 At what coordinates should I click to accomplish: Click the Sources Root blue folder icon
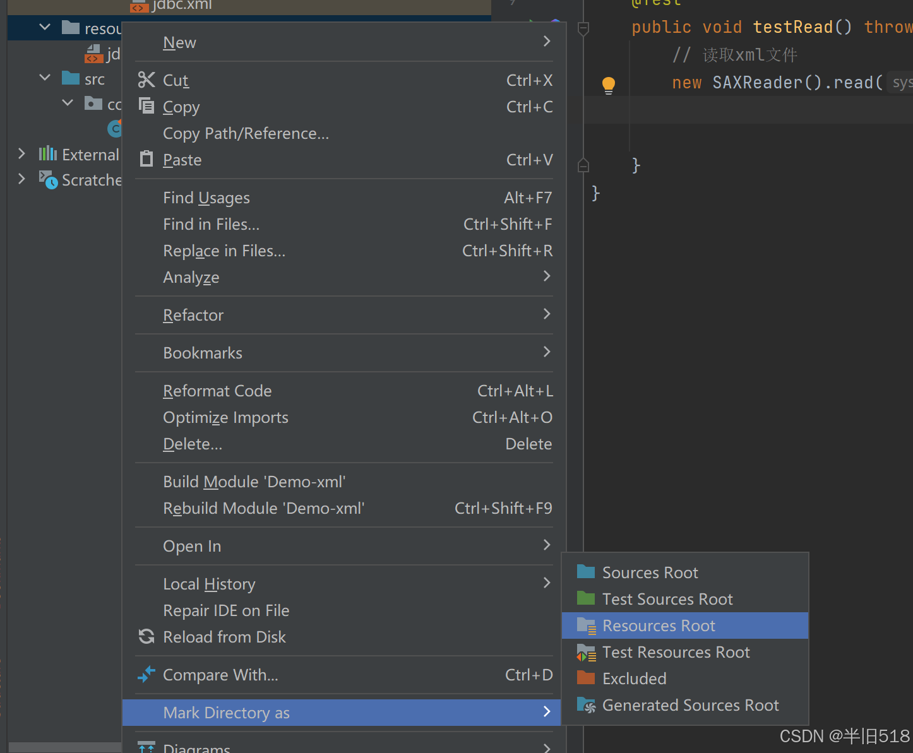tap(586, 572)
